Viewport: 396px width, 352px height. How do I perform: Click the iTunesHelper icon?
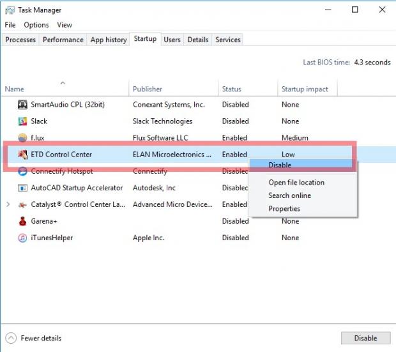[x=22, y=238]
